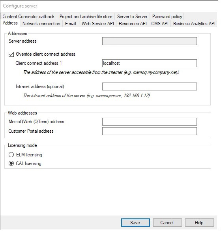The image size is (221, 233).
Task: Click the 'Server address' label
Action: click(x=22, y=41)
